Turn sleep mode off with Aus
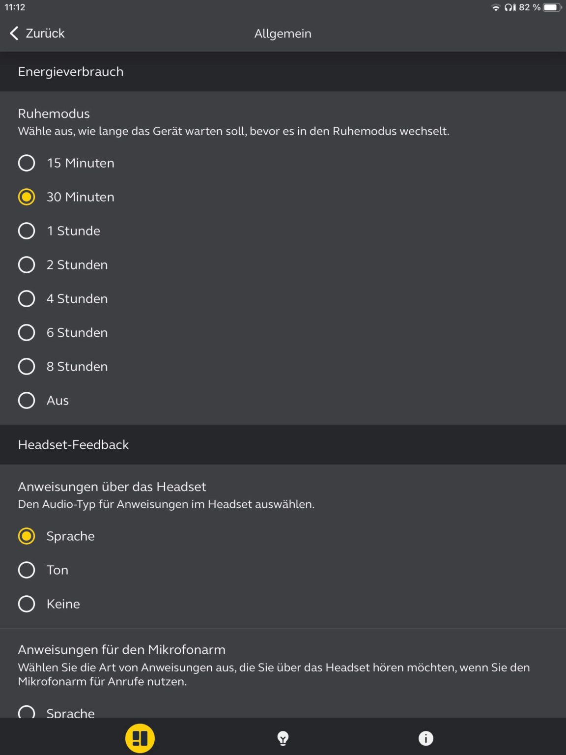 point(27,401)
